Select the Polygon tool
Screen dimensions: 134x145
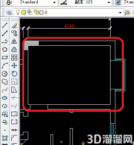point(5,49)
